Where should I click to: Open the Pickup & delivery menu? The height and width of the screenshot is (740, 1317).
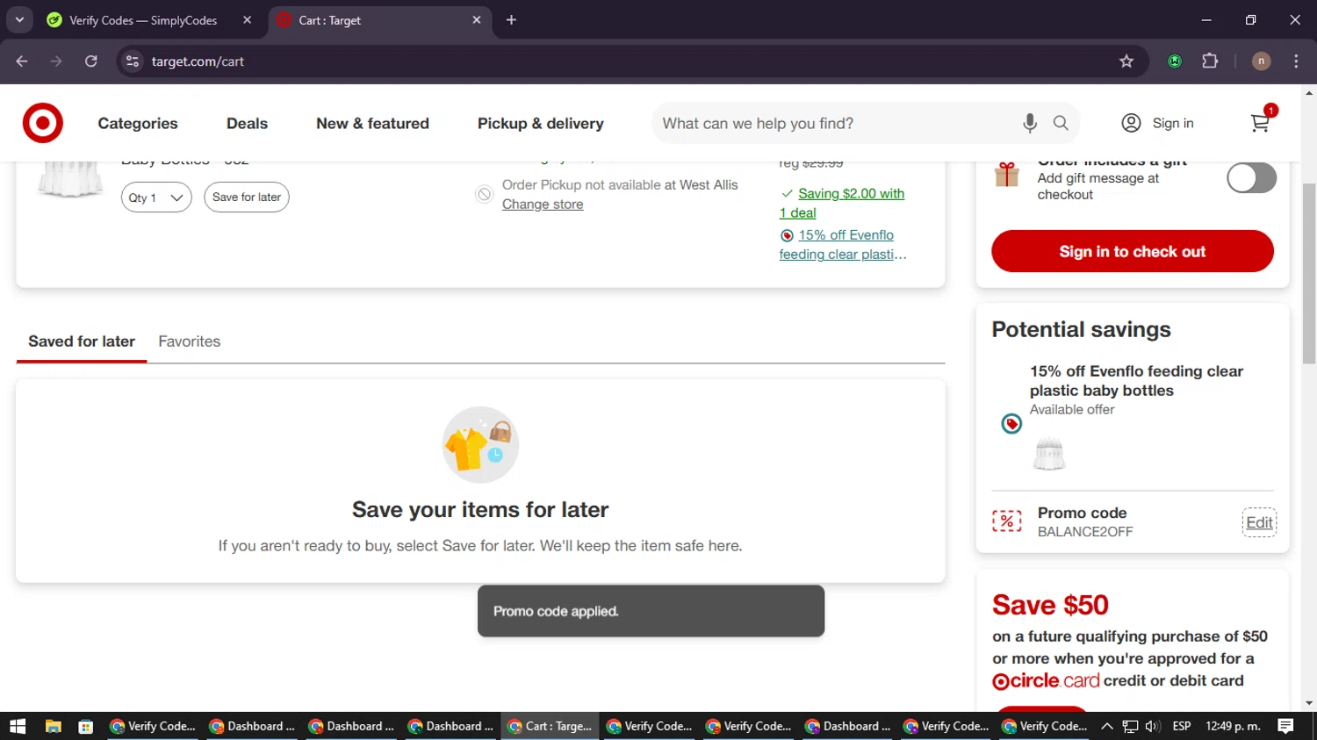[541, 124]
